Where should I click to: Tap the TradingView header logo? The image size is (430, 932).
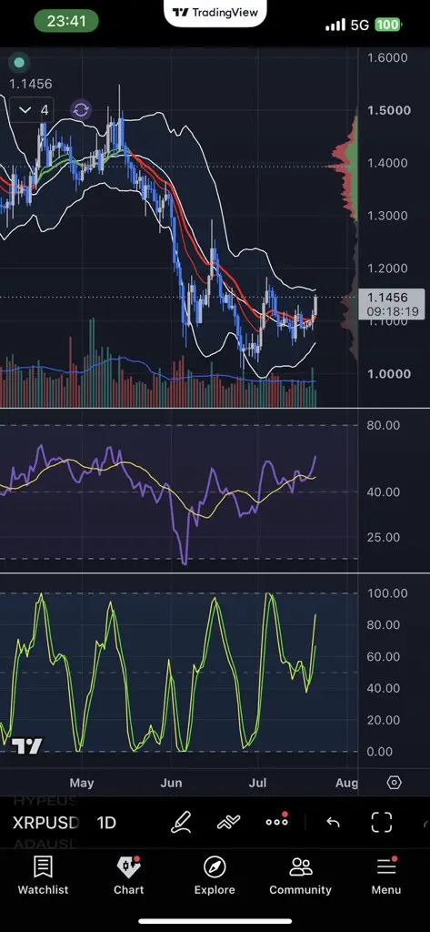(x=215, y=13)
